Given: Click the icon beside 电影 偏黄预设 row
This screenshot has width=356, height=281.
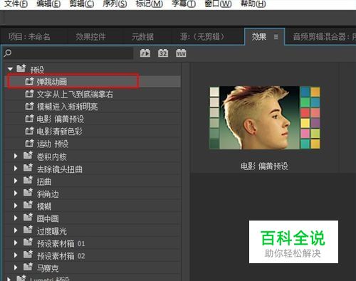Looking at the screenshot, I should pyautogui.click(x=29, y=118).
